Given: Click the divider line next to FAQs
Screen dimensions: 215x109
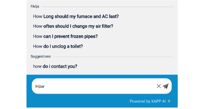Looking at the screenshot, I should click(x=107, y=7).
